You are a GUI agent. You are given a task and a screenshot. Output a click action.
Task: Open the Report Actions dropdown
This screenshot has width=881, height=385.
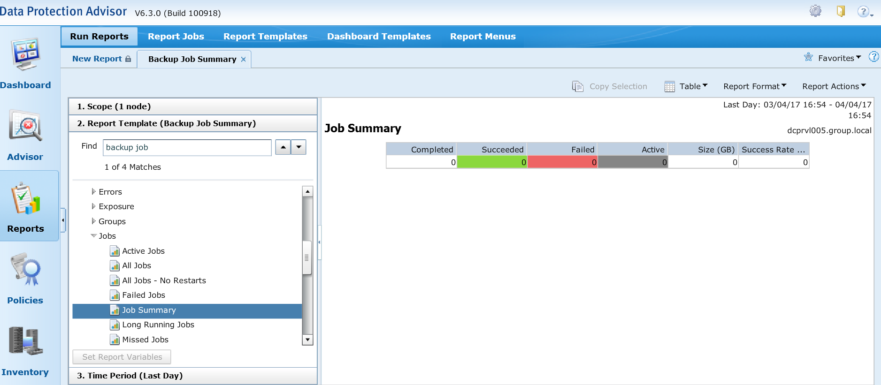click(x=834, y=86)
